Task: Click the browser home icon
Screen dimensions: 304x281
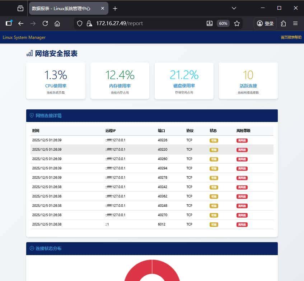Action: [57, 23]
